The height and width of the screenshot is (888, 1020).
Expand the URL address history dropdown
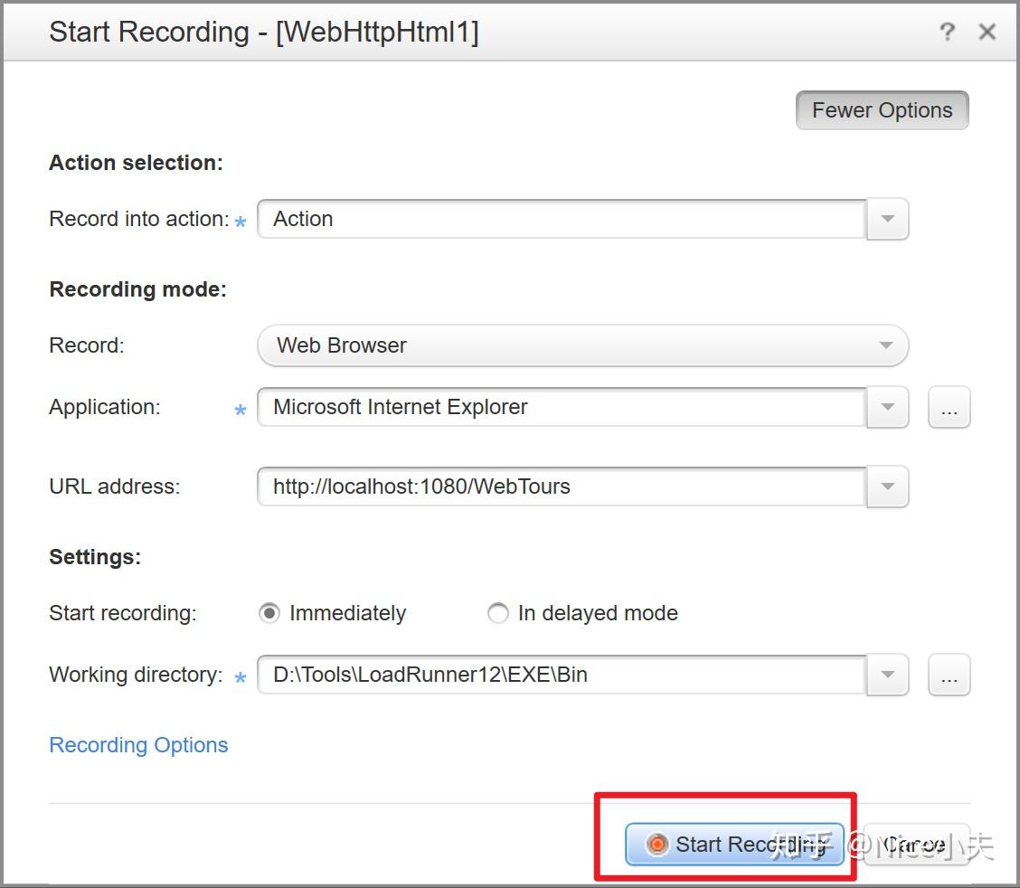[x=887, y=487]
